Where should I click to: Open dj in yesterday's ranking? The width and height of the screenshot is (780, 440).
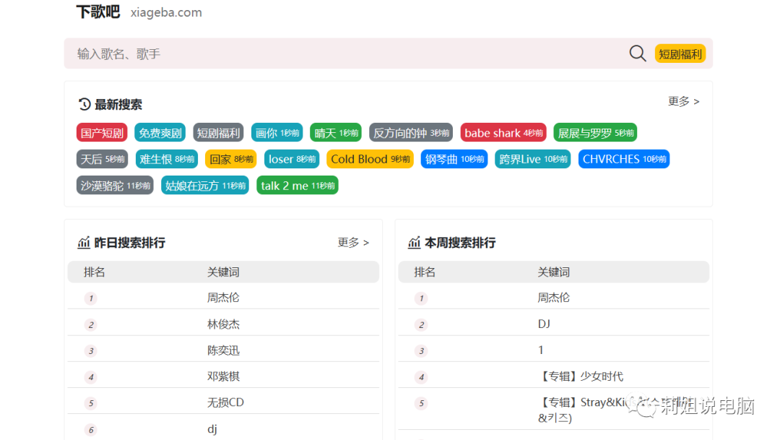(212, 429)
